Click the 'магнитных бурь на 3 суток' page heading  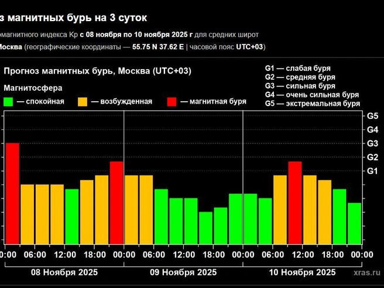[x=77, y=18]
